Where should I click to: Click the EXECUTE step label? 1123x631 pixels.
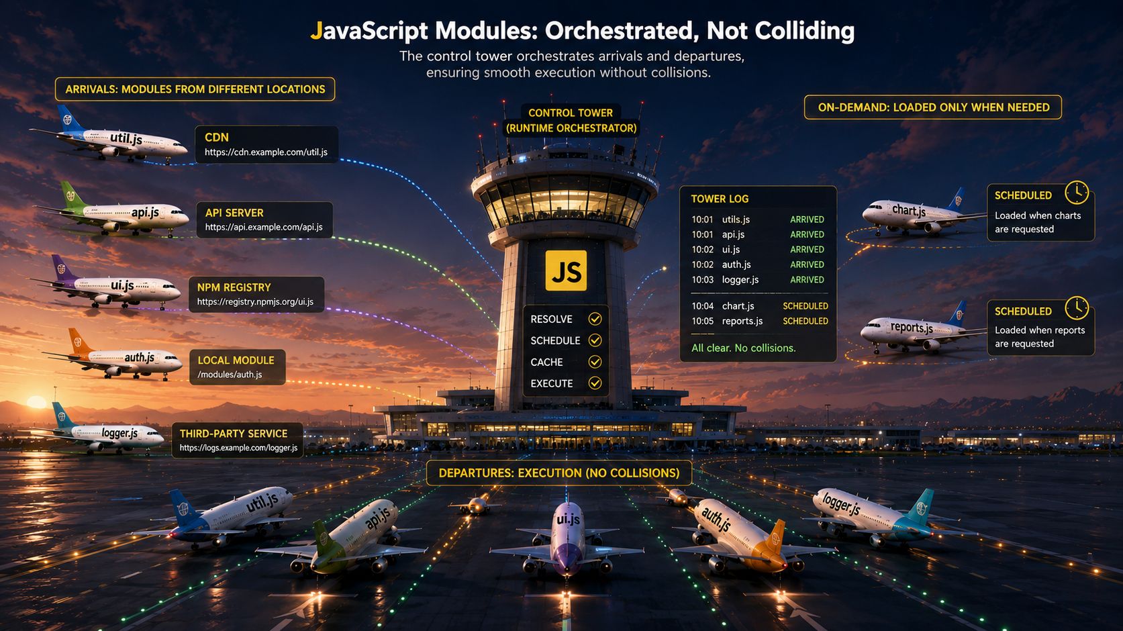[x=551, y=384]
